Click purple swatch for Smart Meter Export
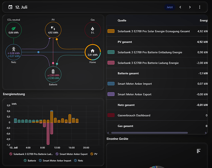This screenshot has width=212, height=168. [111, 94]
